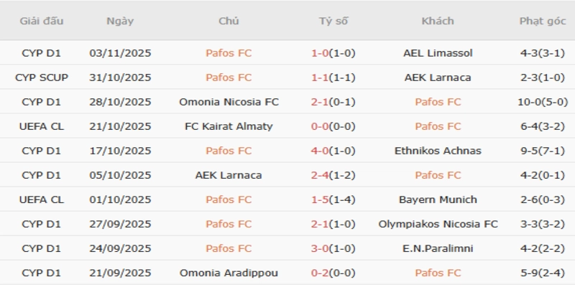Click the 03/11/2025 match date
The height and width of the screenshot is (287, 575).
point(120,53)
